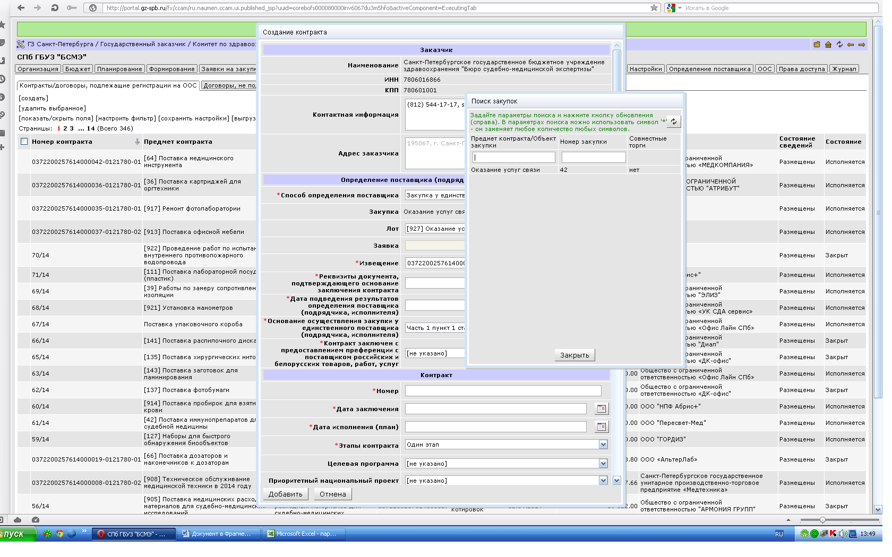Open the Формирование tab
Screen dimensions: 892x557
pyautogui.click(x=172, y=69)
